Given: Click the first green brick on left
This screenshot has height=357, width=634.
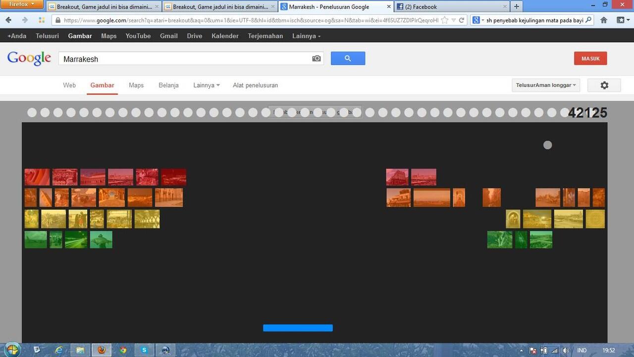Looking at the screenshot, I should [x=36, y=239].
